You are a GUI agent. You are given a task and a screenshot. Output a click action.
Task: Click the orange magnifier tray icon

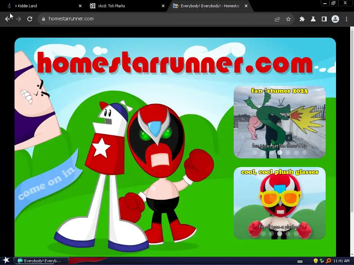coord(328,261)
